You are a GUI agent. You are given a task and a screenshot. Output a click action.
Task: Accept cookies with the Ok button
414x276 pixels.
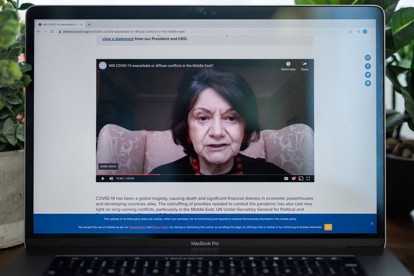coord(328,227)
